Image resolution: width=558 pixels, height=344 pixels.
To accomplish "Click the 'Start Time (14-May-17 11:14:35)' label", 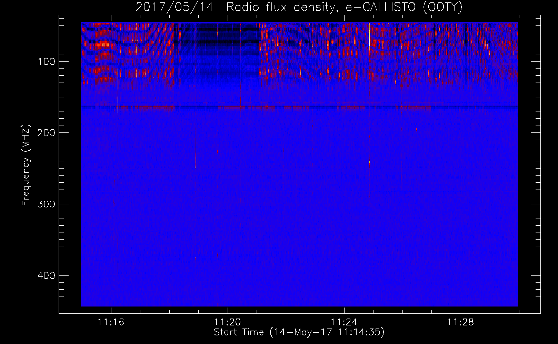I will pyautogui.click(x=299, y=332).
